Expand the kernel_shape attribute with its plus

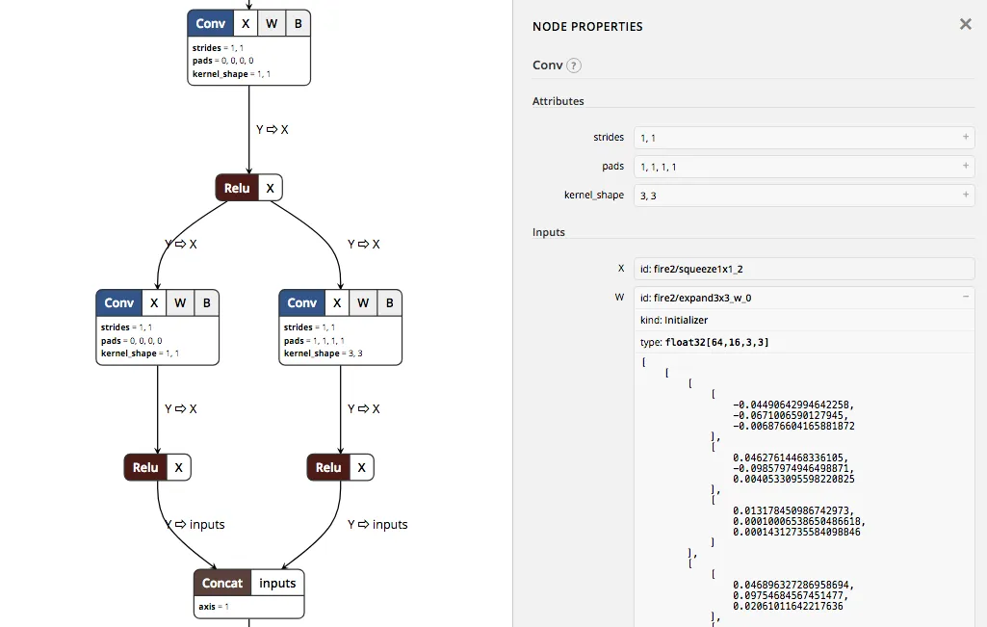click(965, 195)
